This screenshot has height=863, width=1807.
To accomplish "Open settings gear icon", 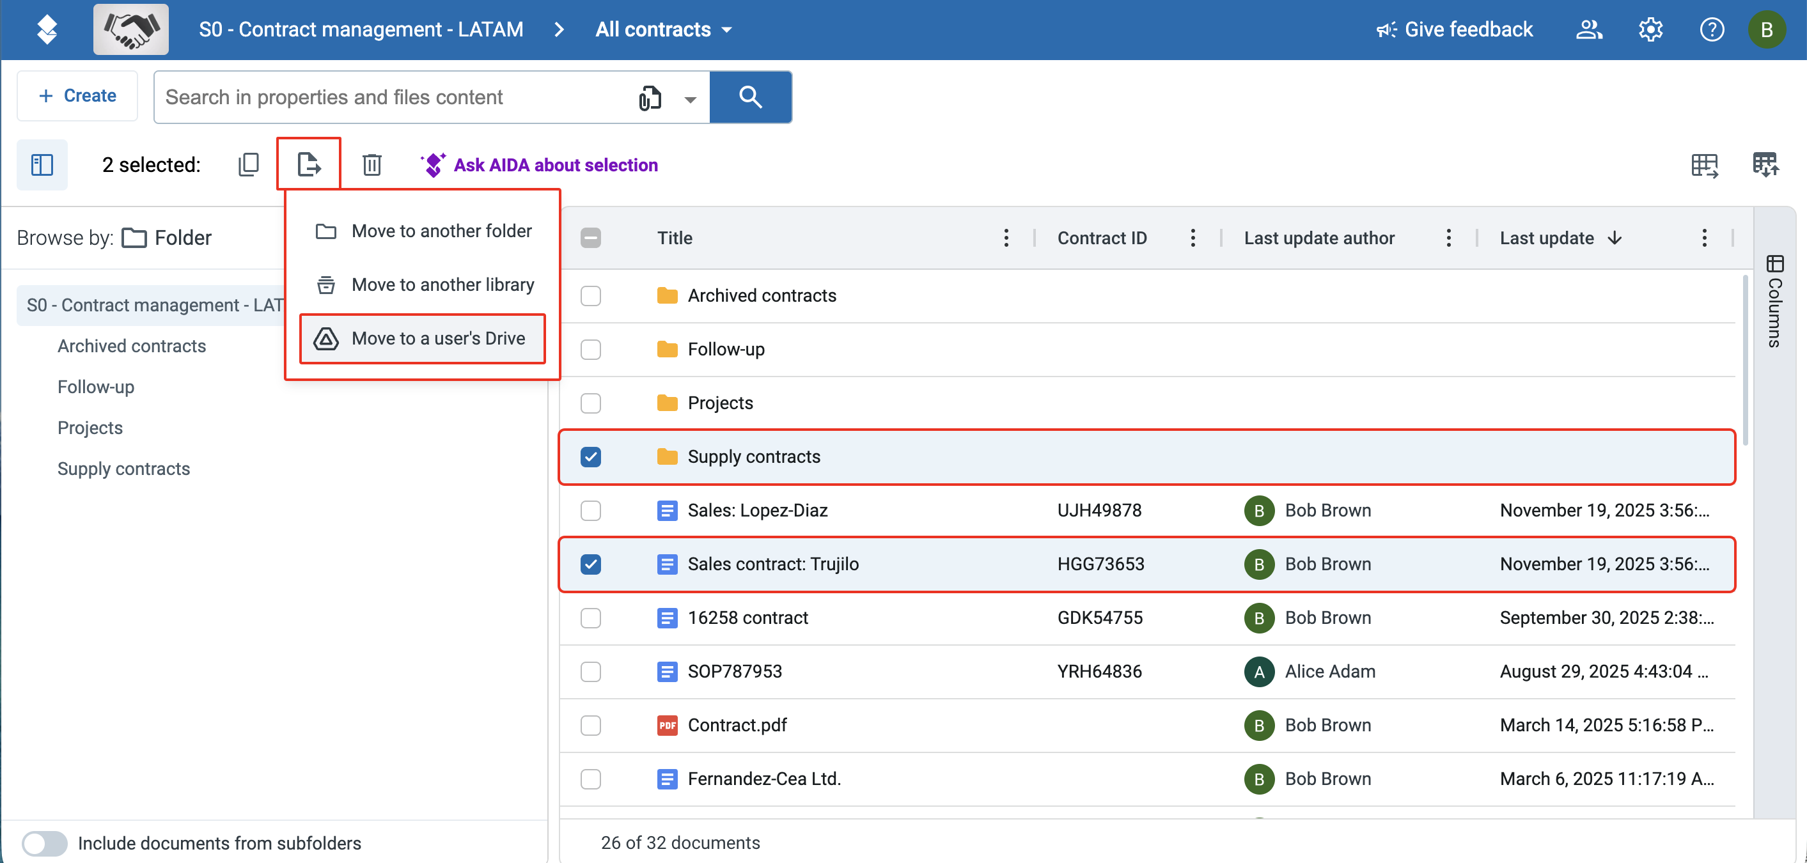I will click(x=1650, y=29).
